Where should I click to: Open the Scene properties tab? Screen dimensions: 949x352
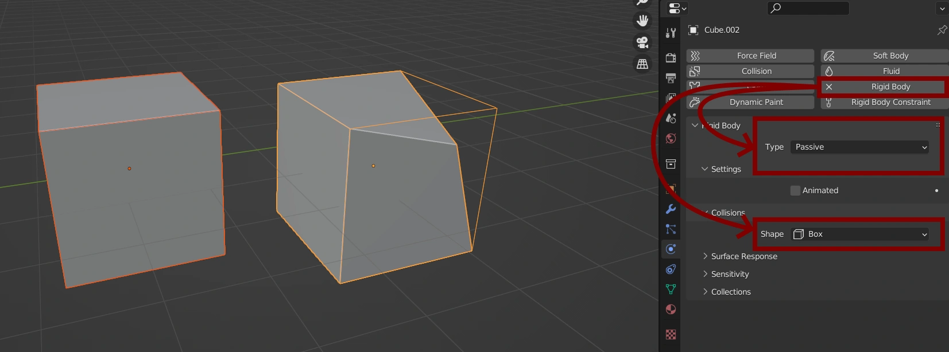(671, 118)
